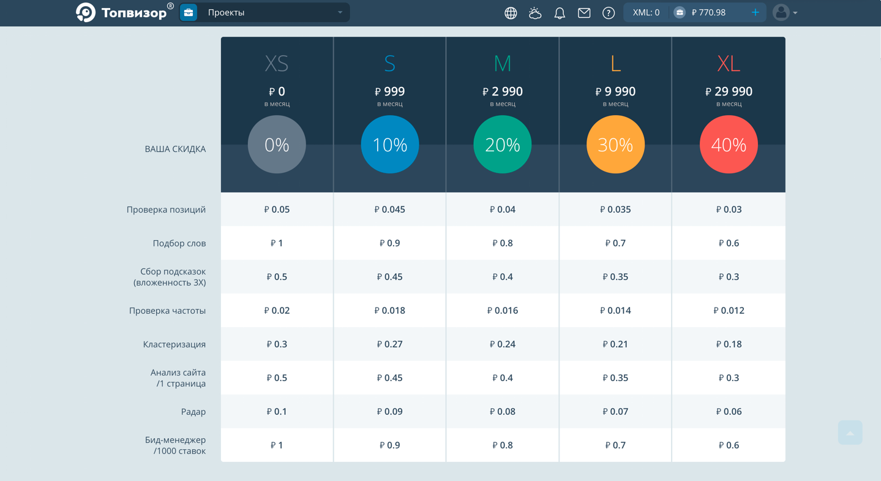Click the ₽ 0.07 radar price cell
The image size is (881, 481).
tap(615, 412)
